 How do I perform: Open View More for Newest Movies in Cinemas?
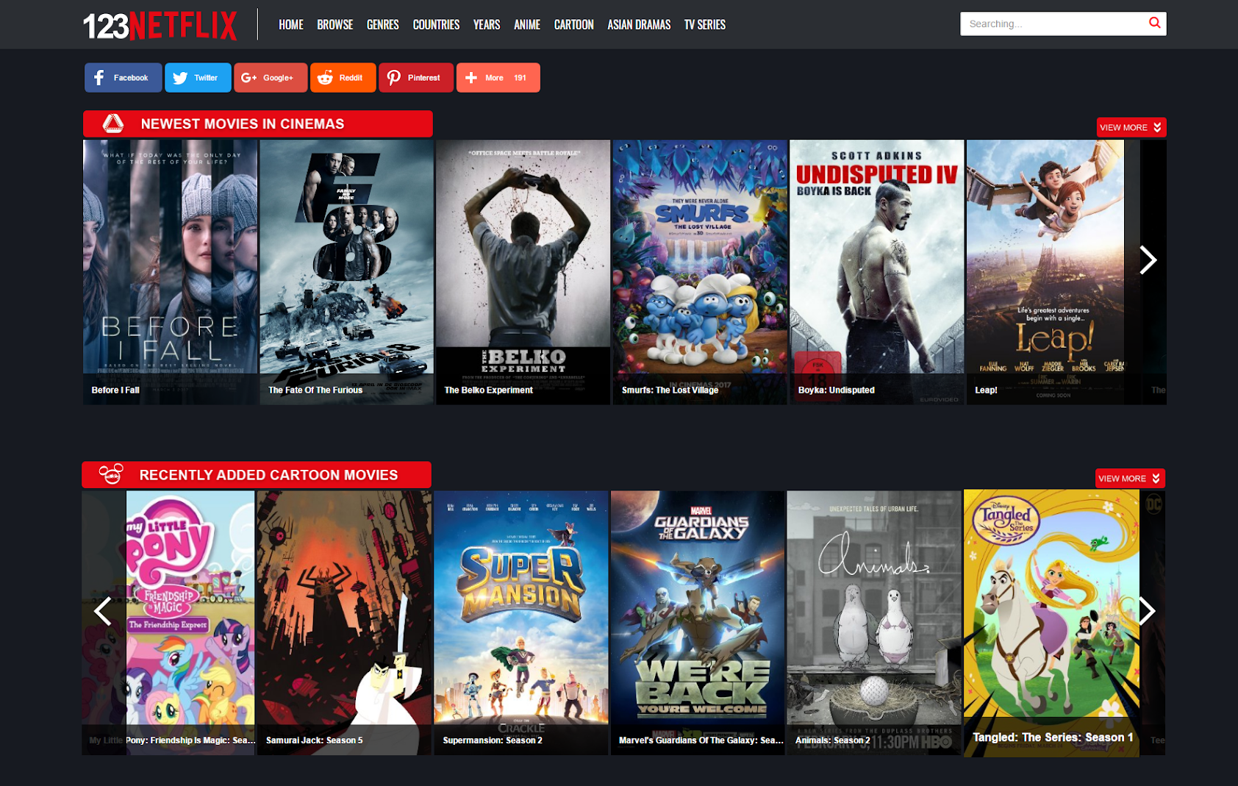tap(1130, 126)
